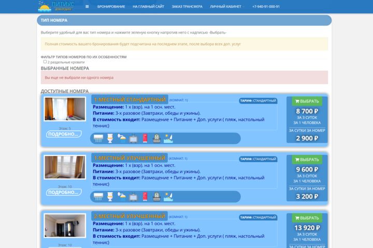Open Бронирование menu item
The width and height of the screenshot is (373, 248).
click(x=111, y=7)
